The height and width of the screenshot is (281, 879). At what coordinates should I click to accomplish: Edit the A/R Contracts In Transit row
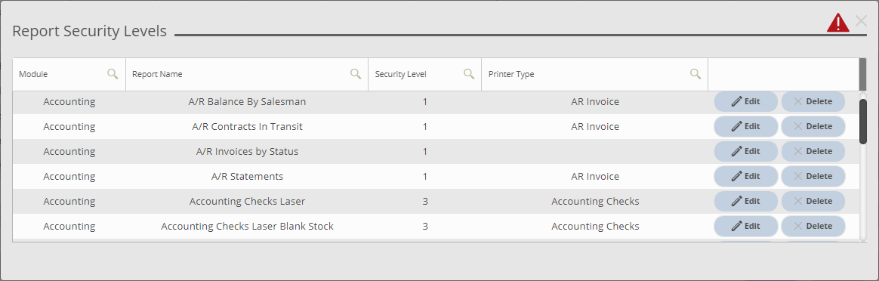click(745, 126)
